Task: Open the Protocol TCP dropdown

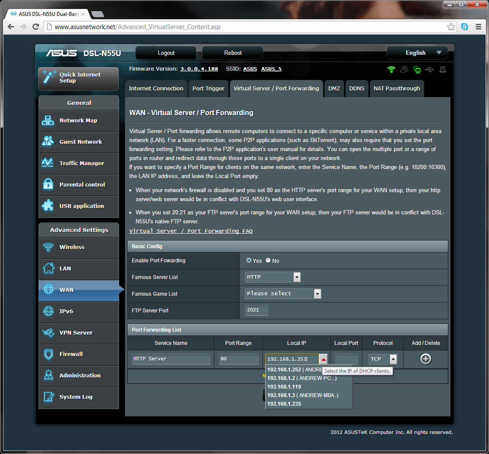Action: pyautogui.click(x=383, y=359)
